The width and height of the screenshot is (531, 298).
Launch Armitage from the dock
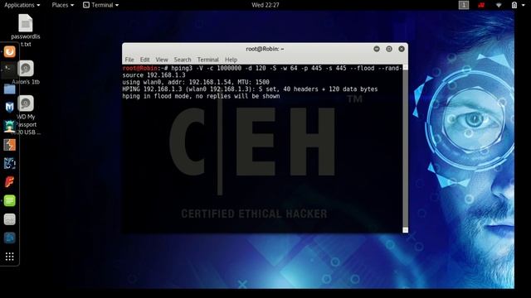[x=9, y=126]
